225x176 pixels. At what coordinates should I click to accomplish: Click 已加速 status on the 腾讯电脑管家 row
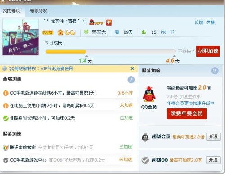(x=126, y=147)
